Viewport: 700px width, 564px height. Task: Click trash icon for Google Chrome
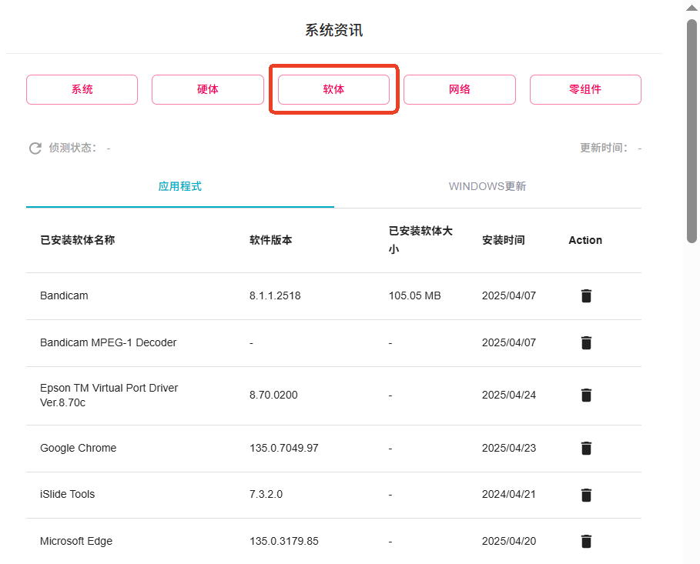586,448
